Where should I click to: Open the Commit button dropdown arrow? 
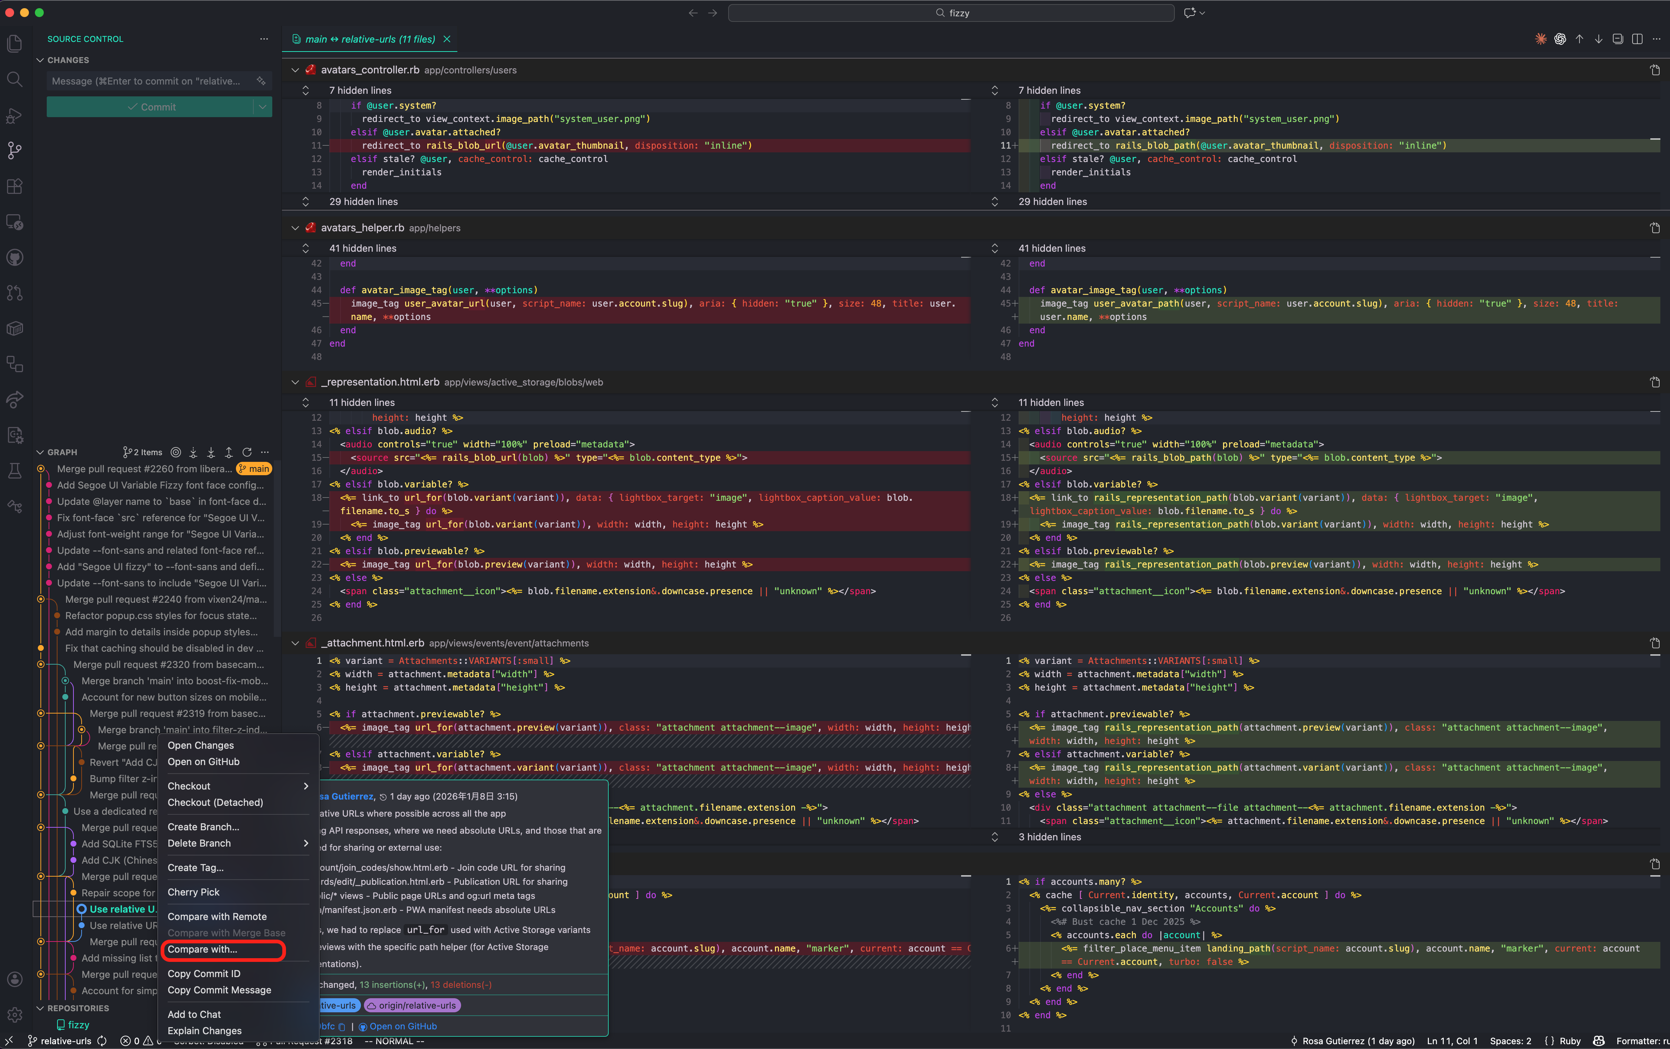coord(262,107)
